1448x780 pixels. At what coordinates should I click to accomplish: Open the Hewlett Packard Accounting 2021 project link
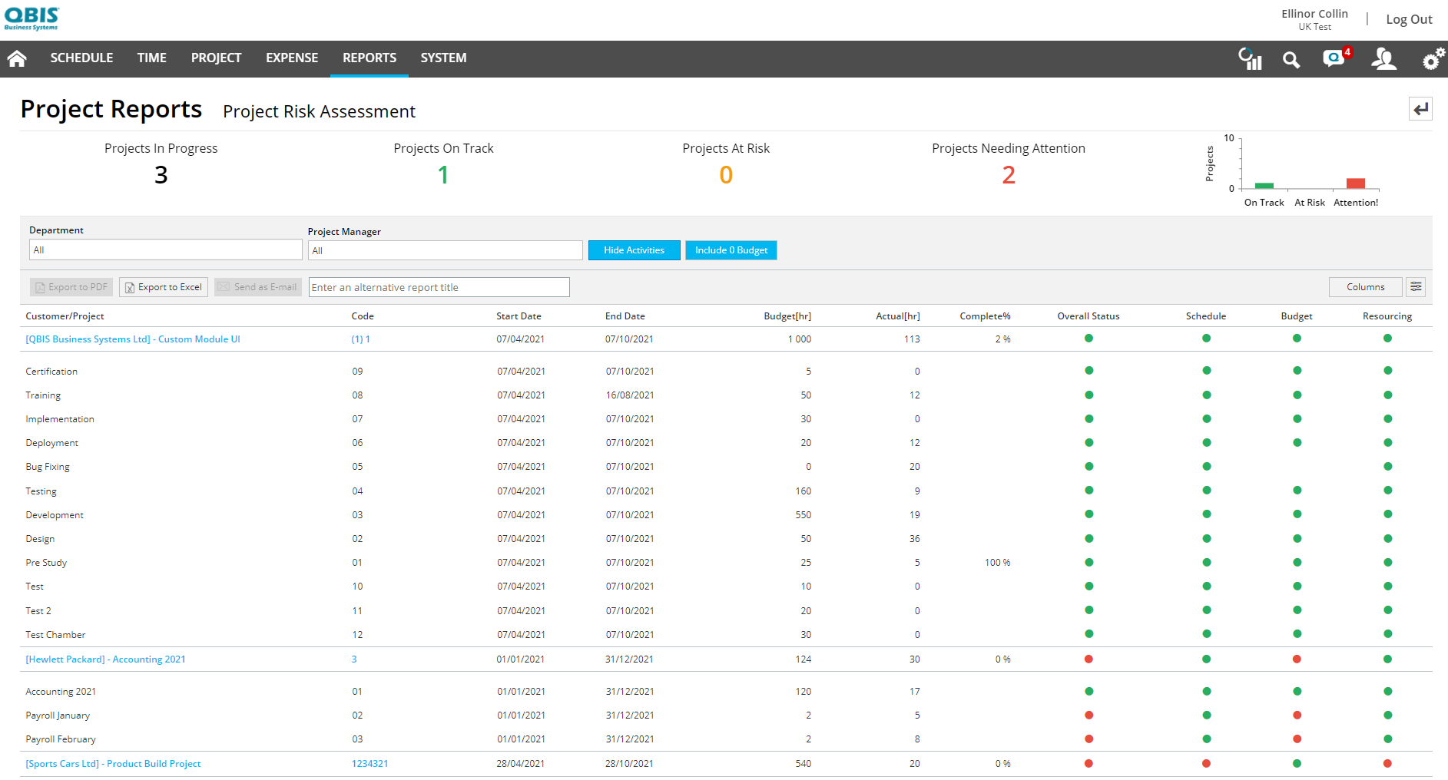[105, 659]
